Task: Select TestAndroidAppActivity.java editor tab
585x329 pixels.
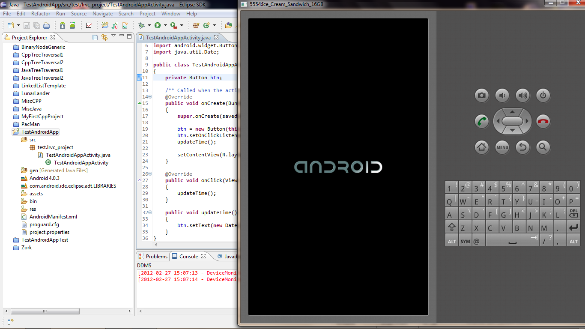Action: point(178,38)
